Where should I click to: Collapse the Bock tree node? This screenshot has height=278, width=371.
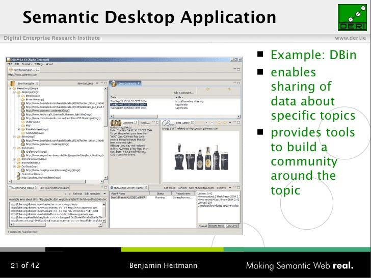[14, 148]
